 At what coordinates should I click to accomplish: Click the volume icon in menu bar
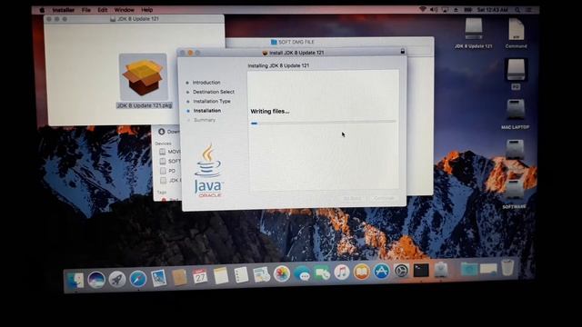point(434,10)
